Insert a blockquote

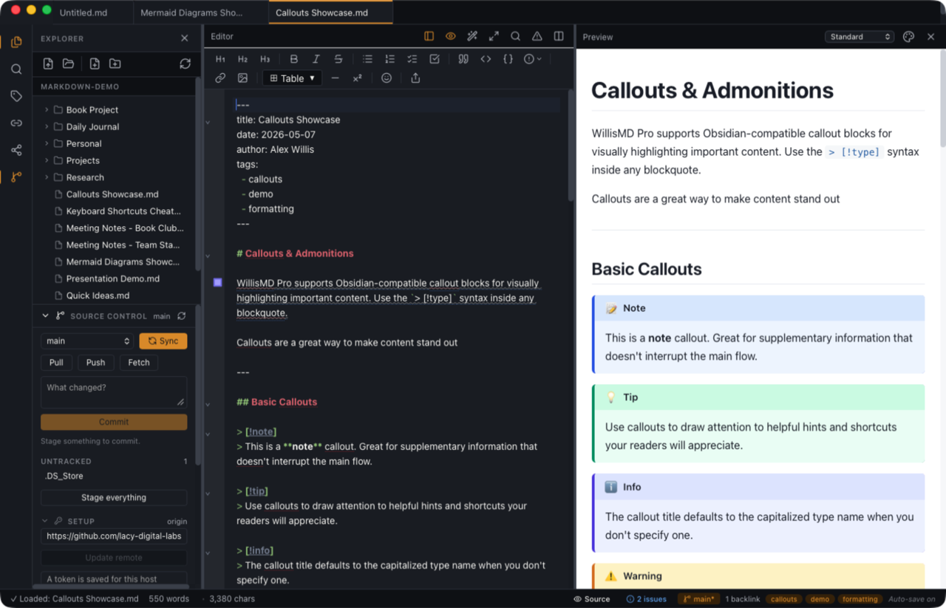pos(463,59)
